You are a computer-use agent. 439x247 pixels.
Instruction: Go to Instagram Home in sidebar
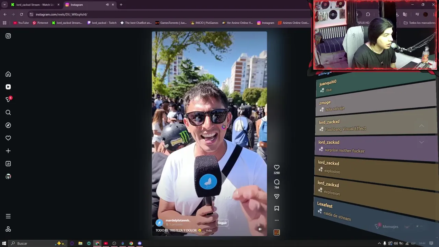[x=8, y=74]
